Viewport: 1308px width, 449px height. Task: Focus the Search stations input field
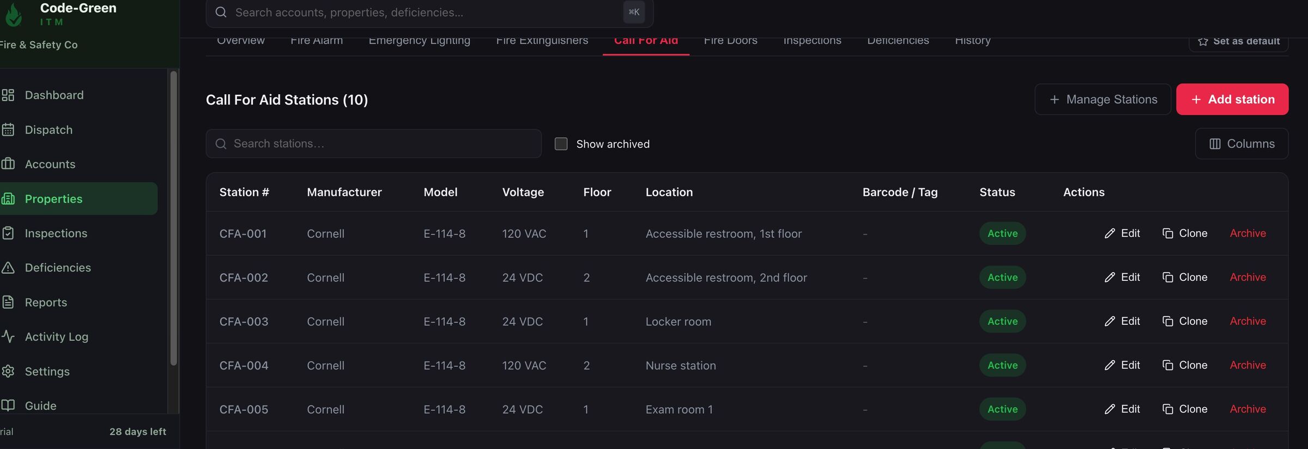[x=373, y=144]
